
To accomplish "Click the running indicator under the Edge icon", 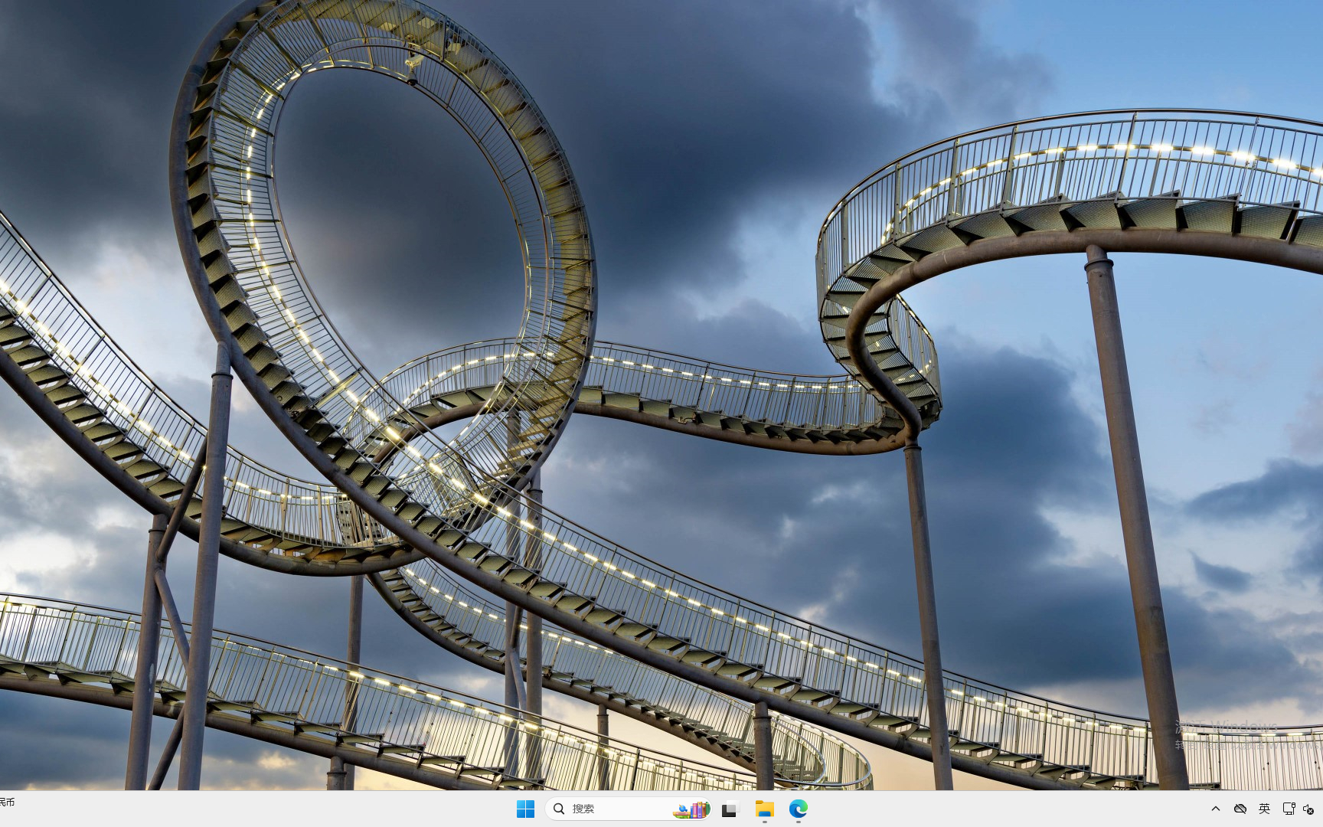I will point(799,822).
